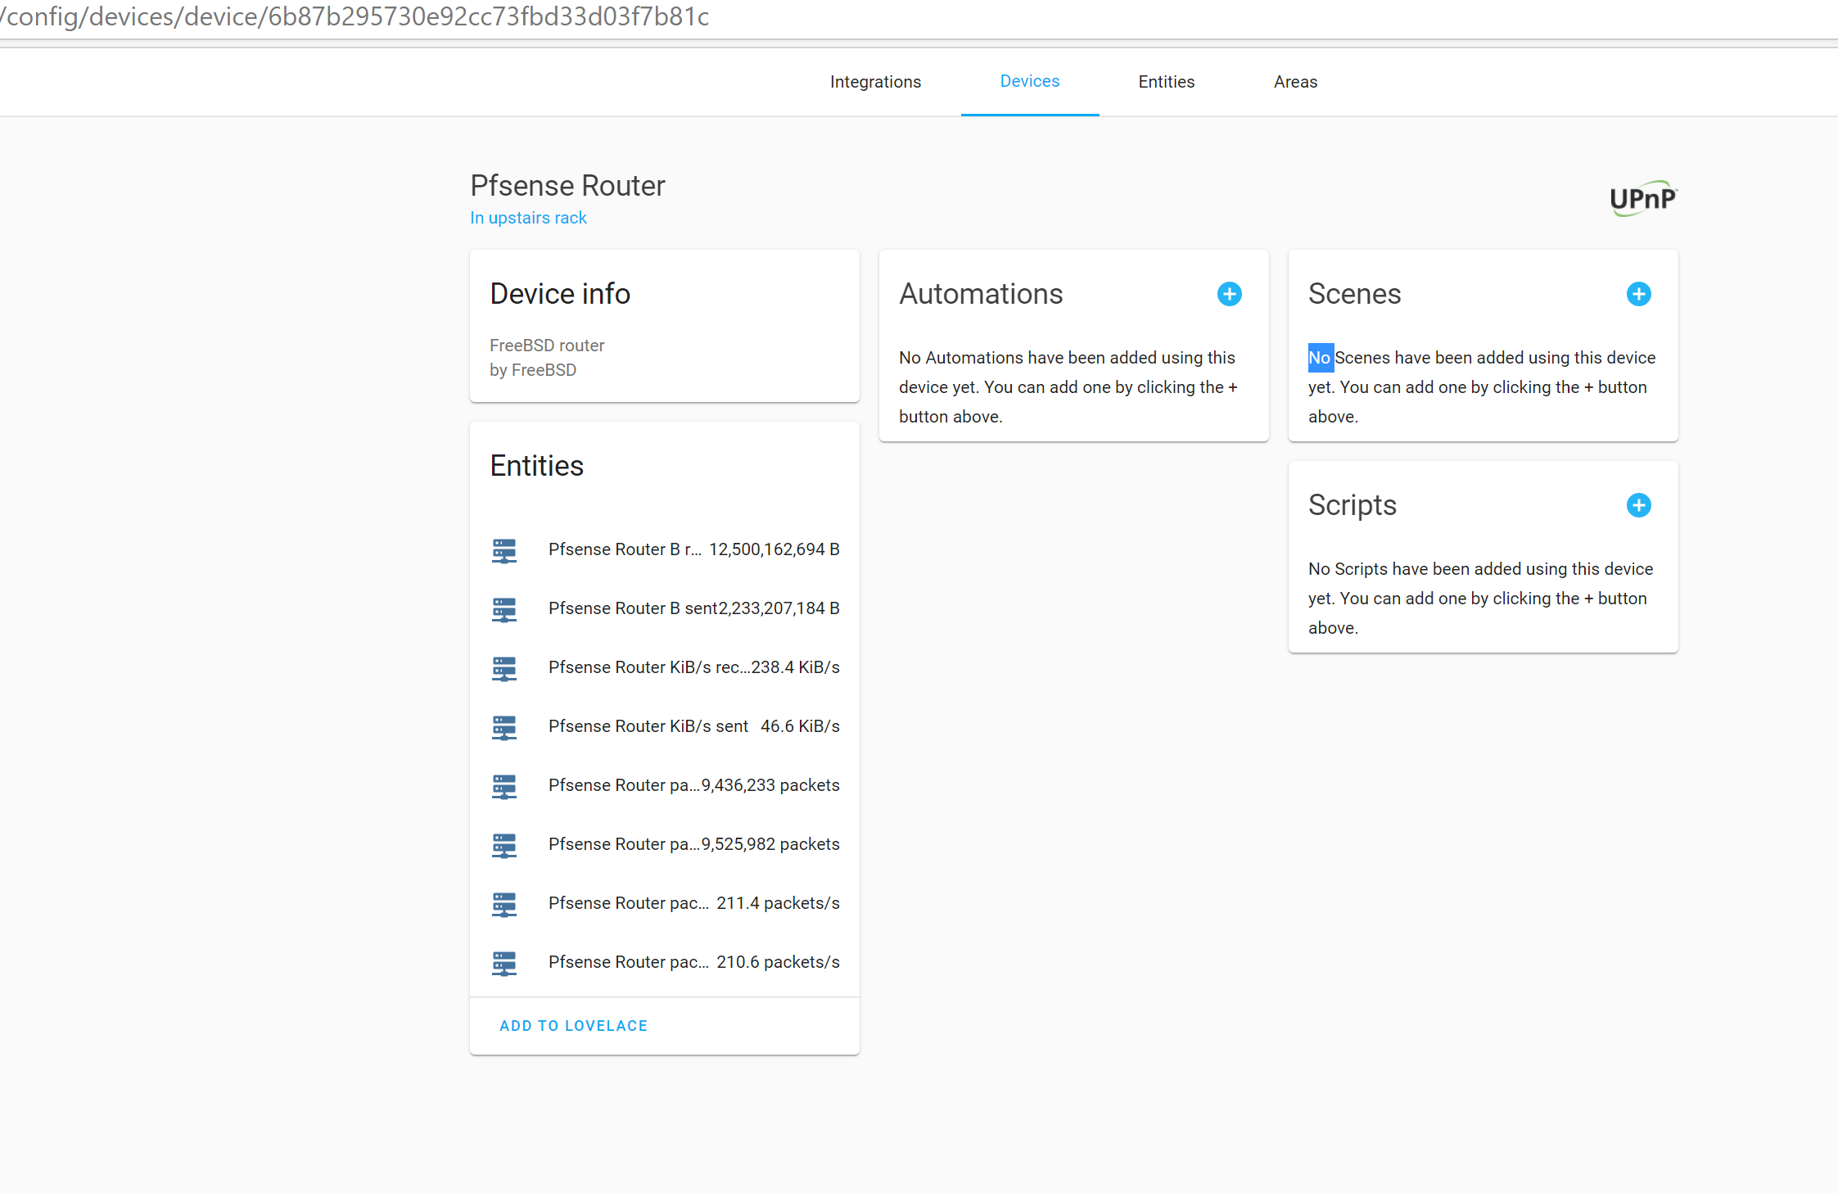Click the Pfsense Router device title

(567, 186)
